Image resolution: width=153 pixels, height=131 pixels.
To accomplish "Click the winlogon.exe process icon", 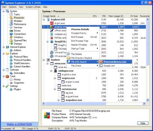I will pyautogui.click(x=56, y=71).
